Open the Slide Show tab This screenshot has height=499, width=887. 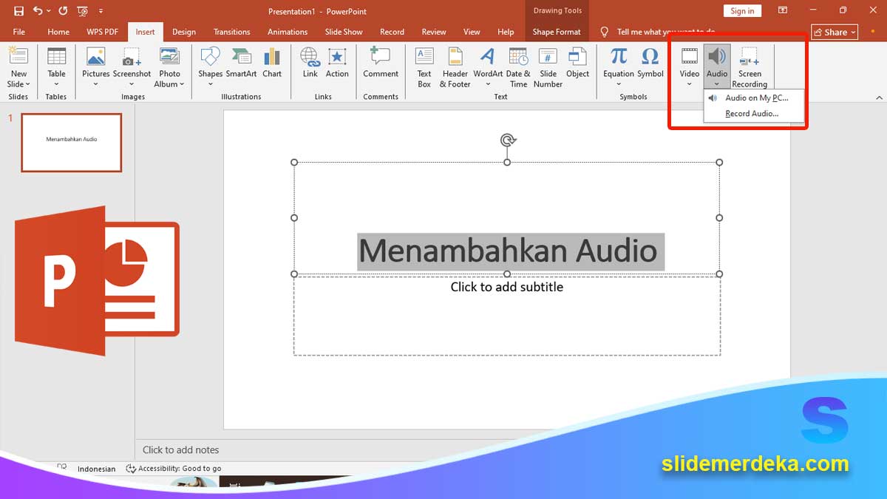[344, 32]
